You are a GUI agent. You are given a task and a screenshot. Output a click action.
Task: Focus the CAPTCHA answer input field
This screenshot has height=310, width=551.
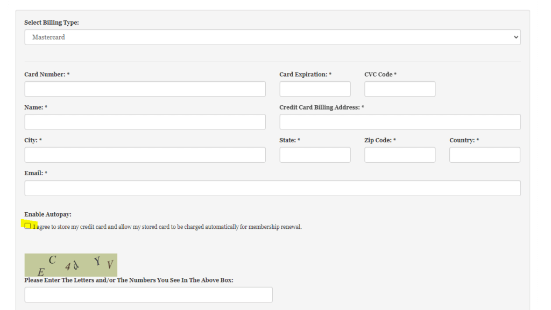pos(149,294)
